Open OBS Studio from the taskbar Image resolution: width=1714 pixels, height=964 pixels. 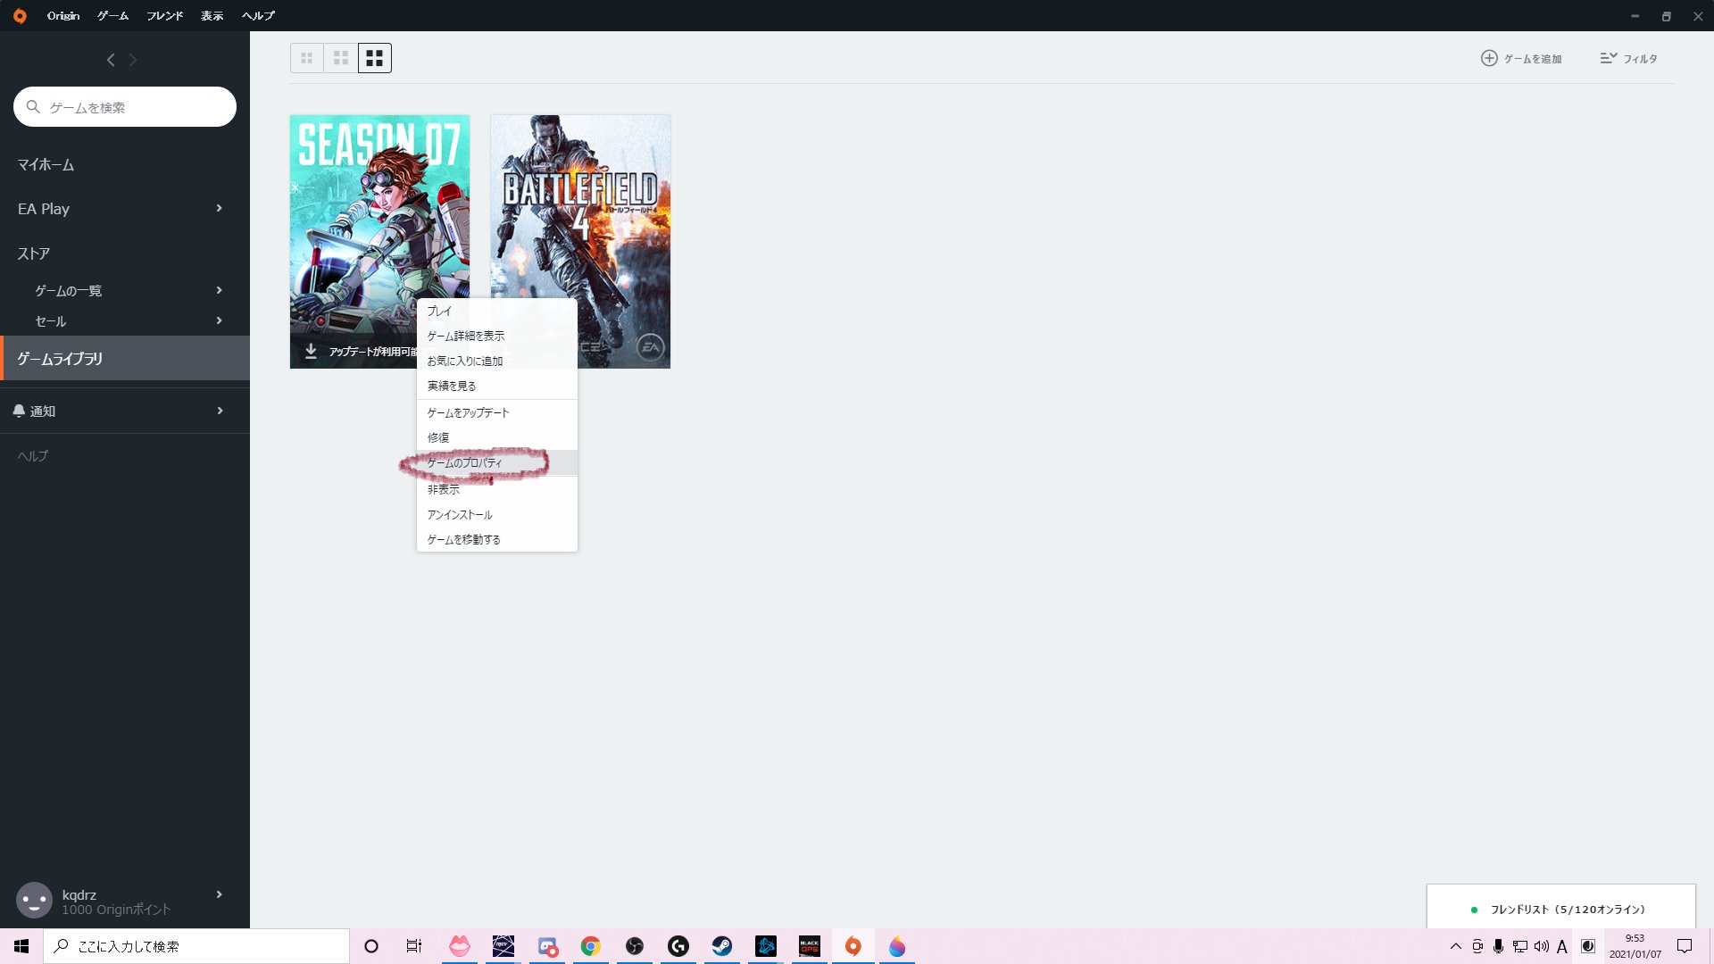pos(635,946)
